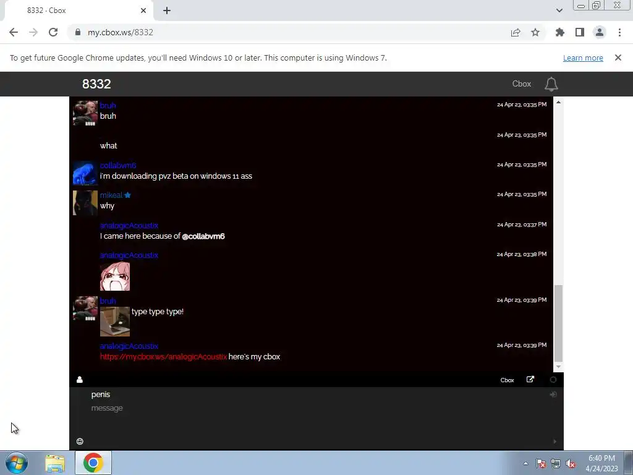The width and height of the screenshot is (633, 475).
Task: Go back with the browser back arrow
Action: tap(14, 32)
